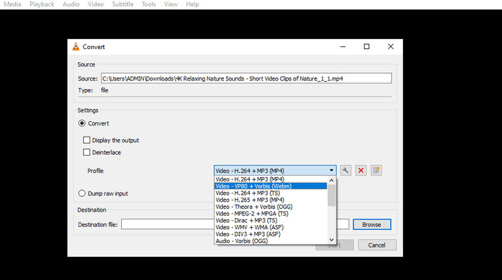Screen dimensions: 502x280
Task: Open the Subtitle menu
Action: 123,4
